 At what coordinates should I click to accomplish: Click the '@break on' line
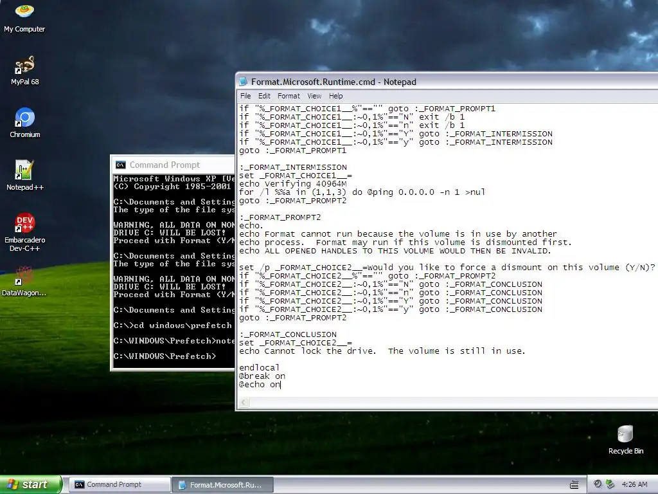tap(262, 376)
